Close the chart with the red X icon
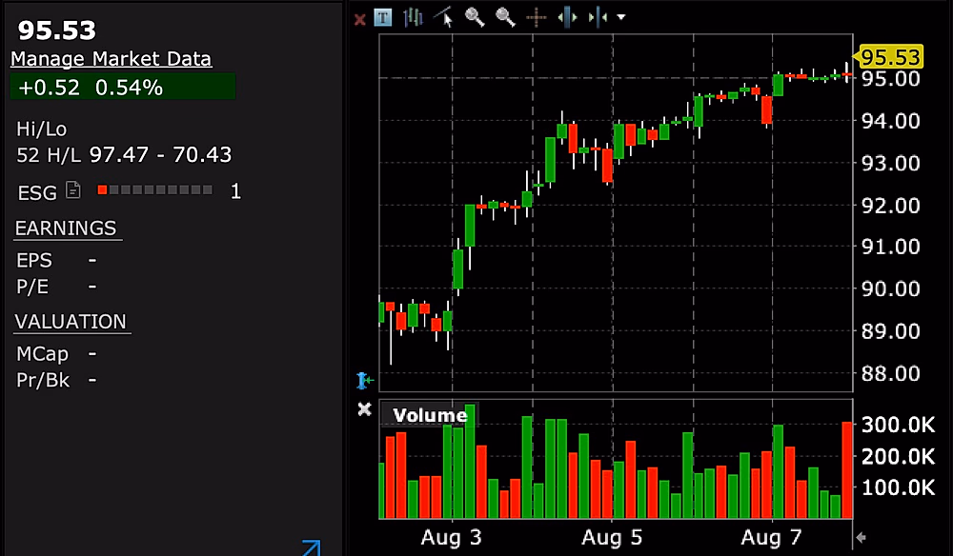This screenshot has width=953, height=556. pyautogui.click(x=360, y=19)
